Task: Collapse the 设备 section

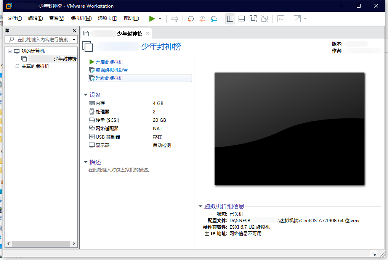Action: pyautogui.click(x=86, y=95)
